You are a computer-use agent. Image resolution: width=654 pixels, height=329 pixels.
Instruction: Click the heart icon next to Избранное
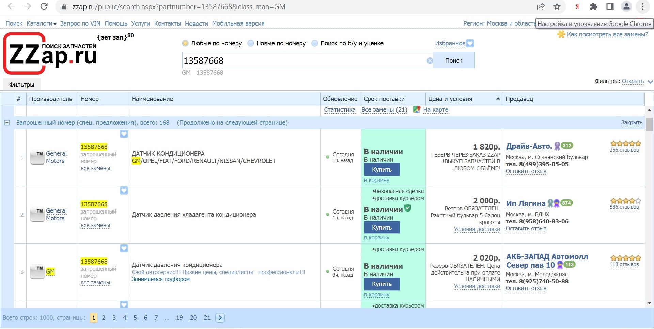tap(470, 43)
